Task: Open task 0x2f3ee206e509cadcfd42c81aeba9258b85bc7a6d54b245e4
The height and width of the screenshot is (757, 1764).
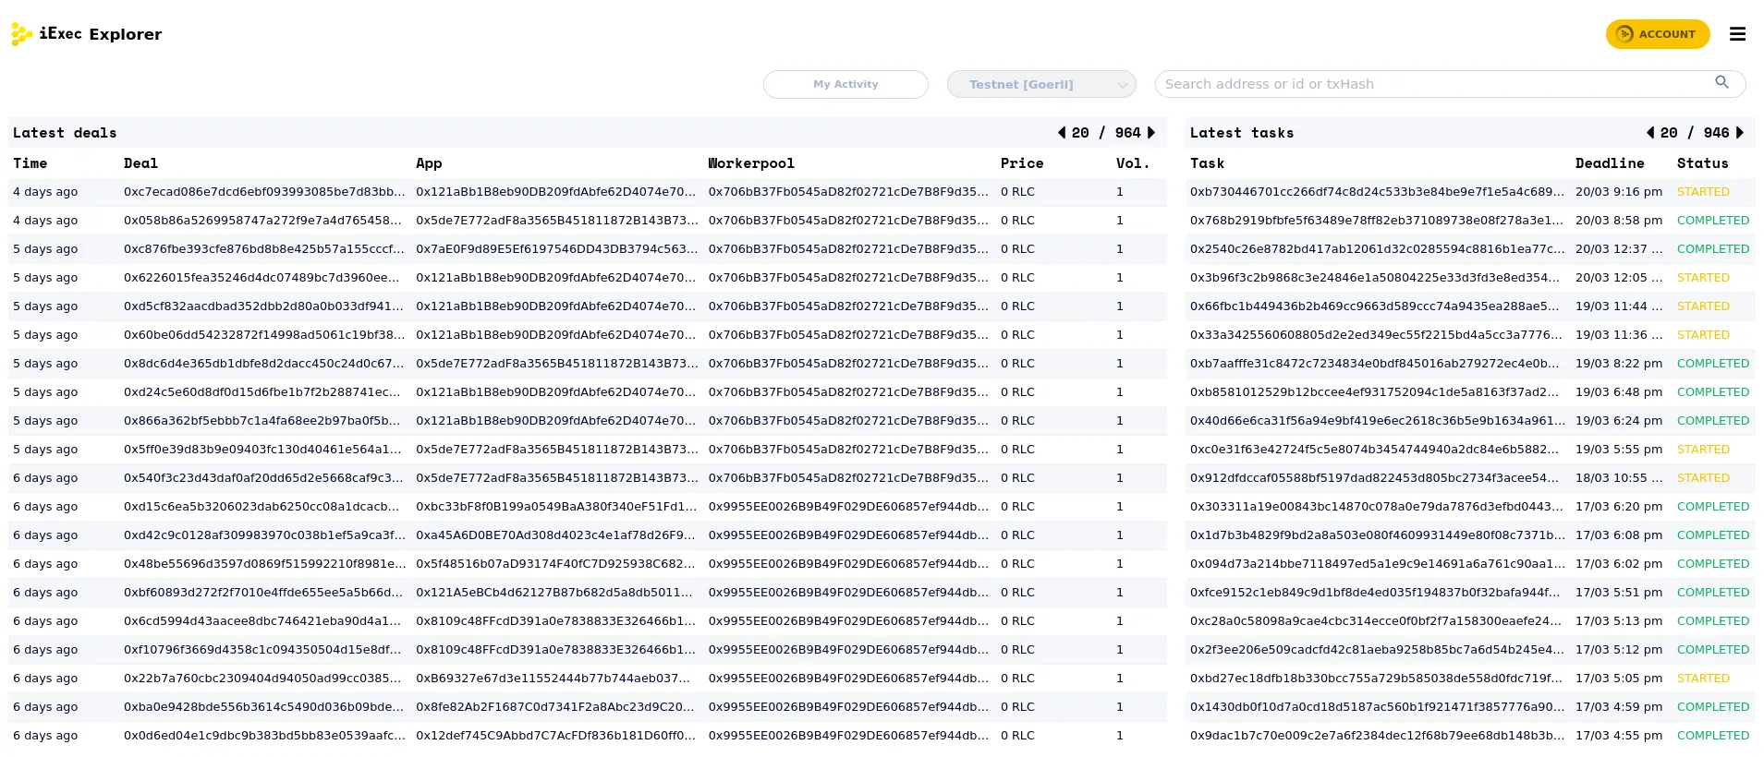Action: (x=1377, y=650)
